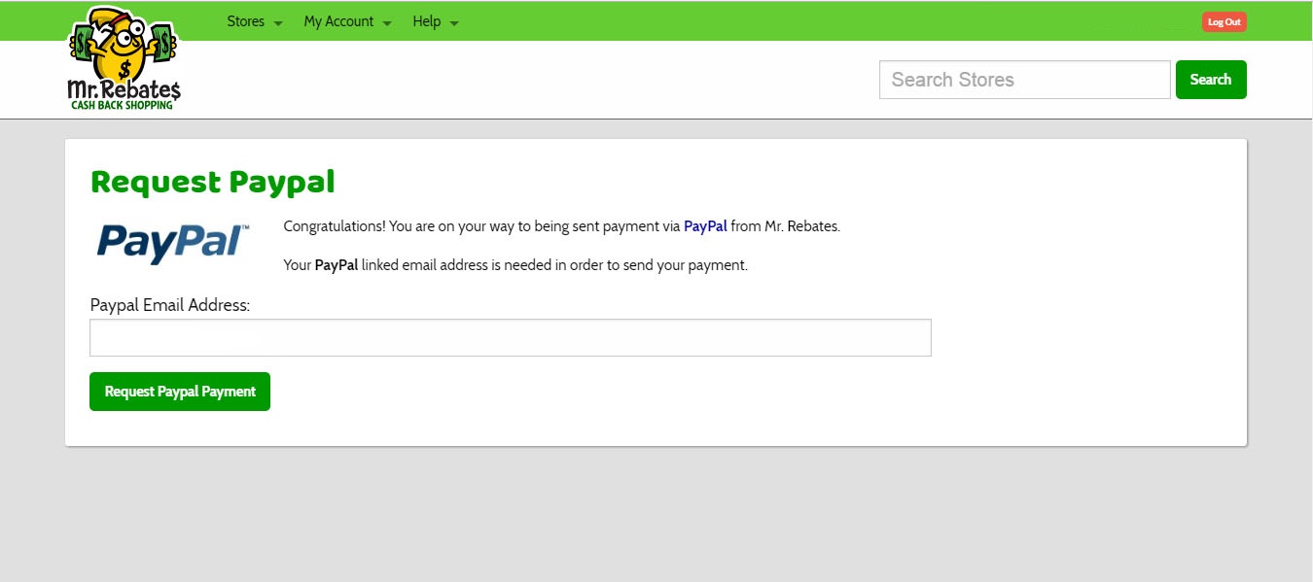This screenshot has height=582, width=1313.
Task: Open the caret beside Help
Action: [454, 23]
